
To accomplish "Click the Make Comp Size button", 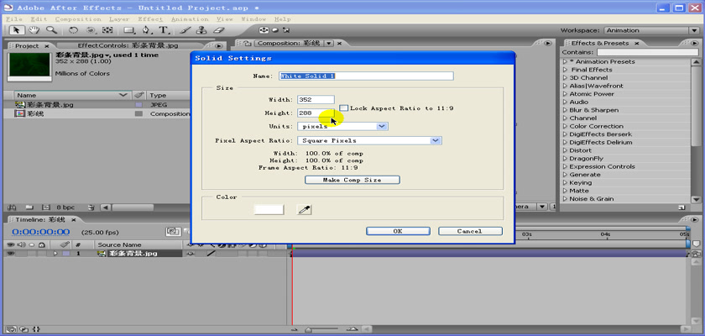I will (352, 180).
